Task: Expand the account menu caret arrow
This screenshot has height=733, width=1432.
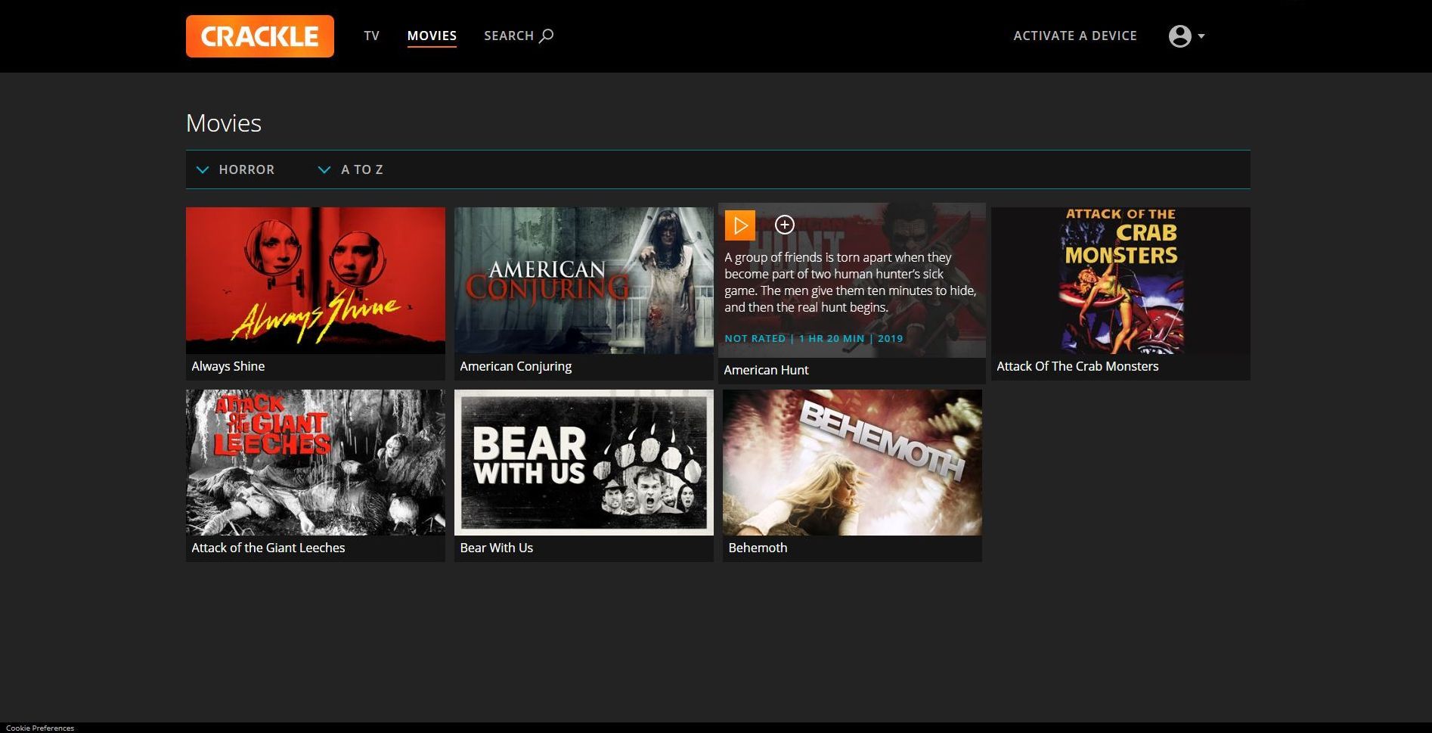Action: click(1201, 36)
